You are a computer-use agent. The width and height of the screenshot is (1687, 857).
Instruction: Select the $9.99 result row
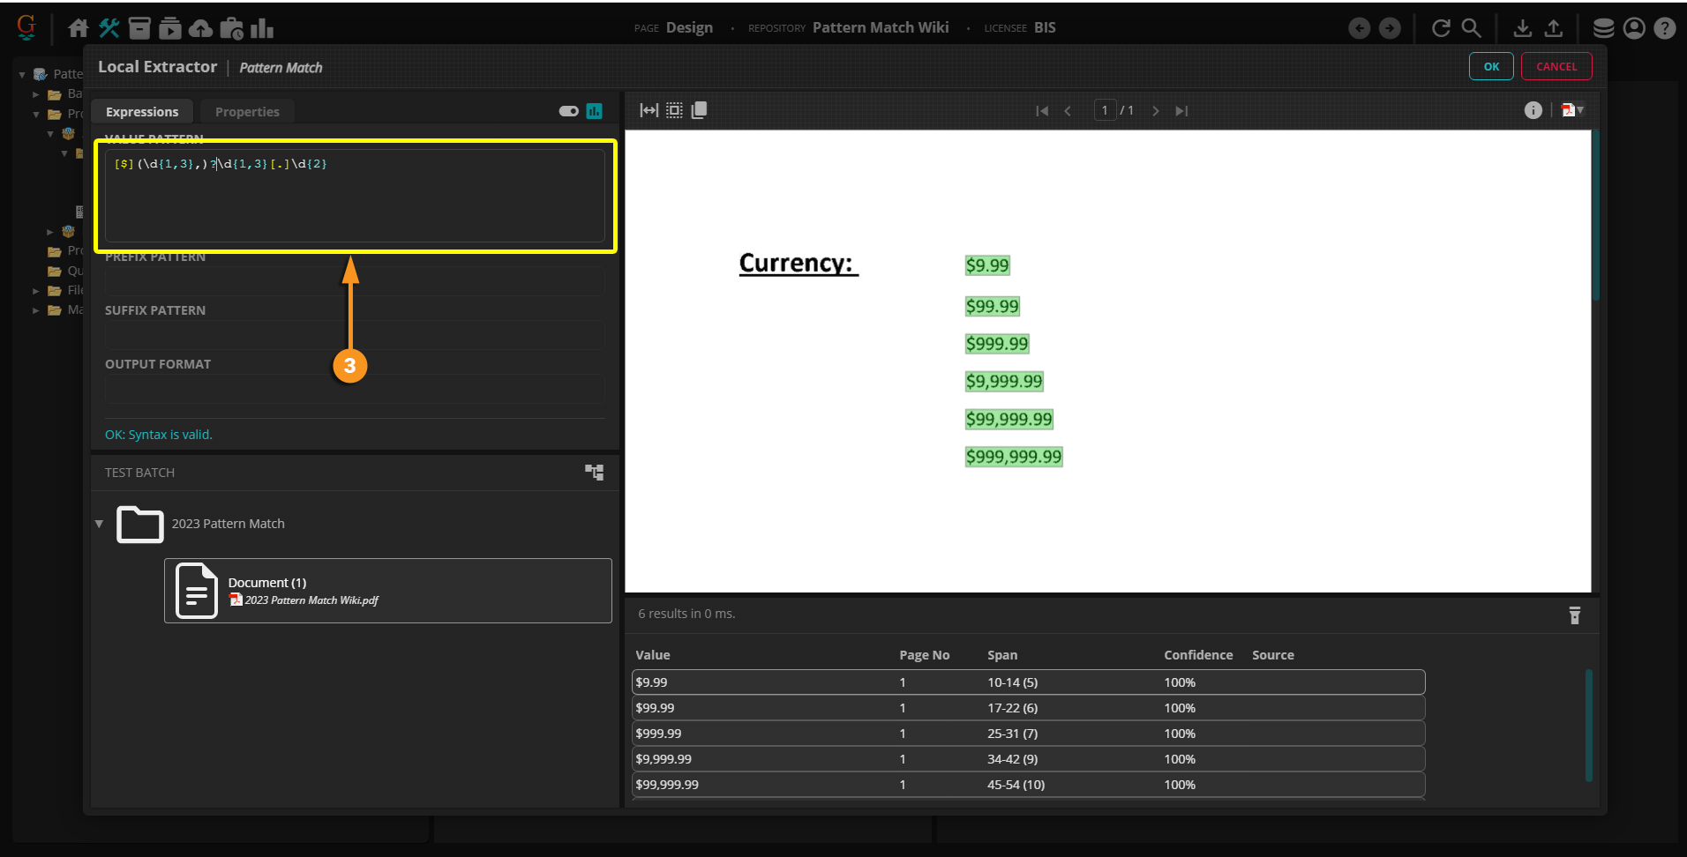1029,682
